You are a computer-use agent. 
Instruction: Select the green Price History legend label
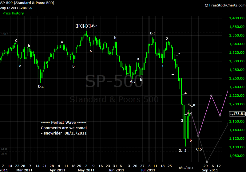click(x=13, y=13)
